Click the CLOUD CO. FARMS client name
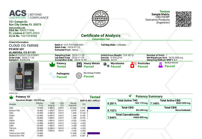202x139 pixels. (x=23, y=45)
